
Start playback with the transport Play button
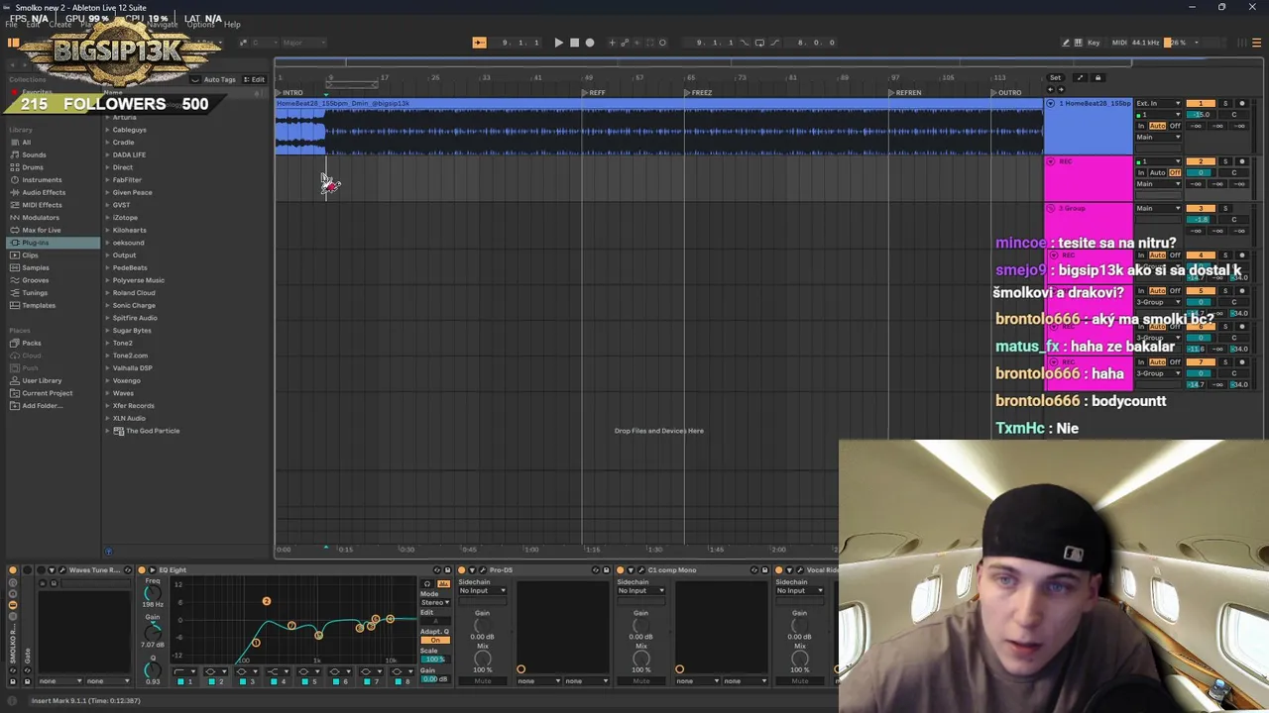click(x=558, y=43)
